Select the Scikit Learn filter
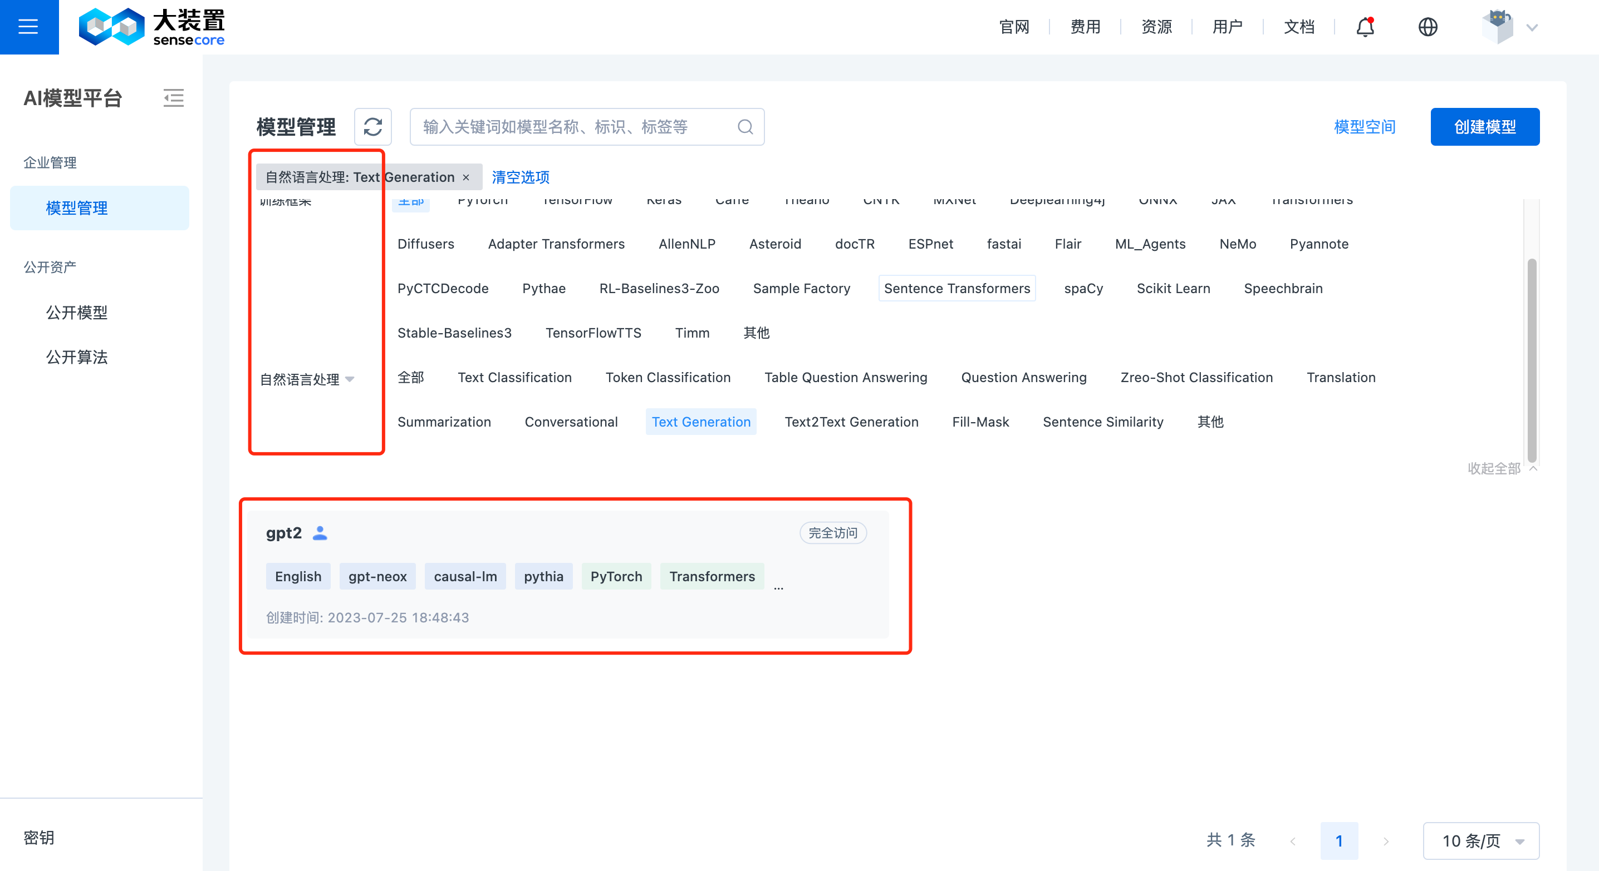 click(1173, 289)
